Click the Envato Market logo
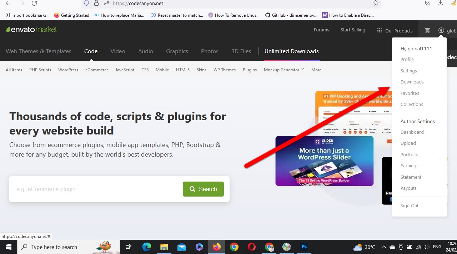Screen dimensions: 457x254 click(x=31, y=30)
